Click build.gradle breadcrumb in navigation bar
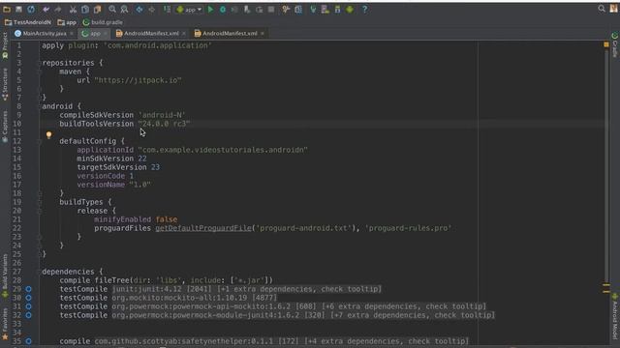This screenshot has height=348, width=620. pyautogui.click(x=103, y=22)
